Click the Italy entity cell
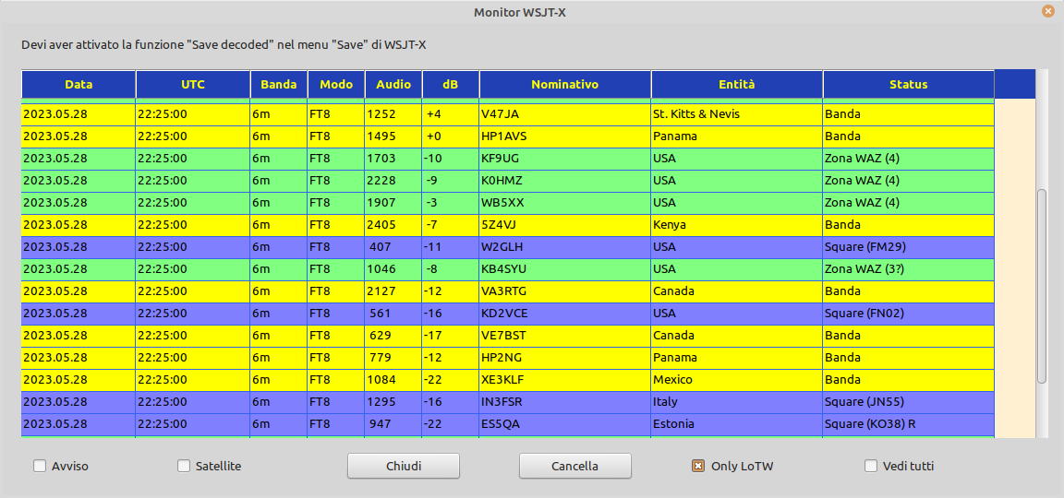Viewport: 1064px width, 498px height. point(736,402)
